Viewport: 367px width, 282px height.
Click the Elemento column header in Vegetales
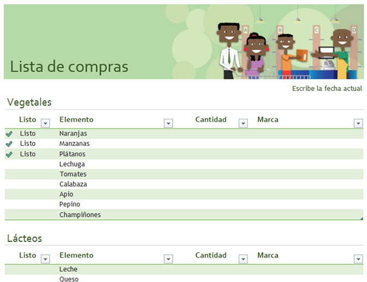point(76,119)
